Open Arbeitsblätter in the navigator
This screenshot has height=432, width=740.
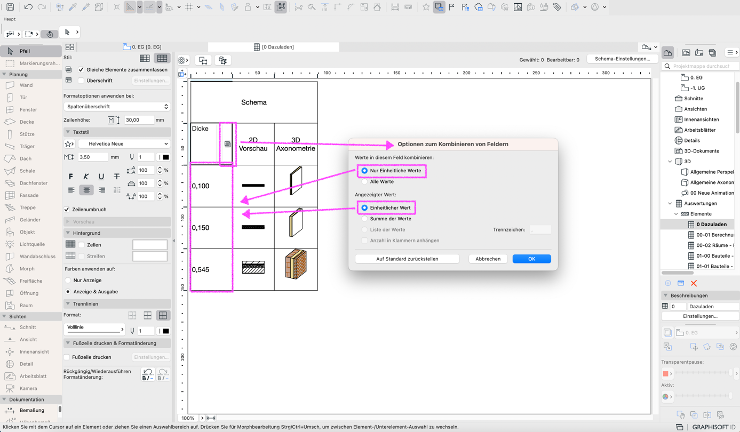pyautogui.click(x=699, y=130)
